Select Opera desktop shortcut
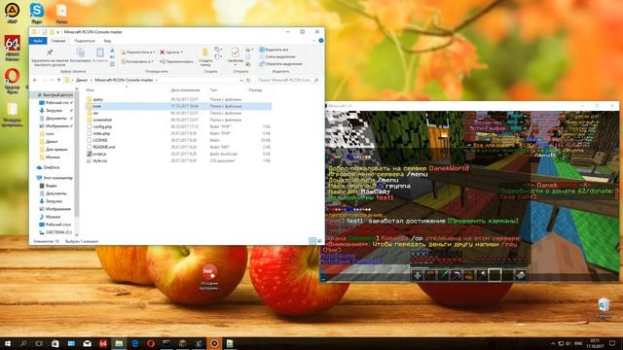The width and height of the screenshot is (623, 350). 13,81
